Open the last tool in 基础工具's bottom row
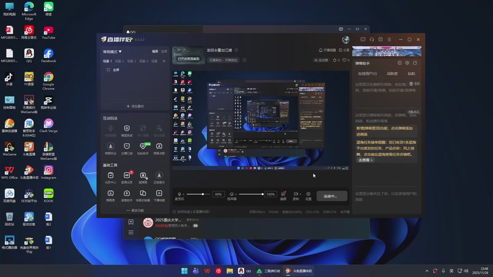 (x=159, y=195)
